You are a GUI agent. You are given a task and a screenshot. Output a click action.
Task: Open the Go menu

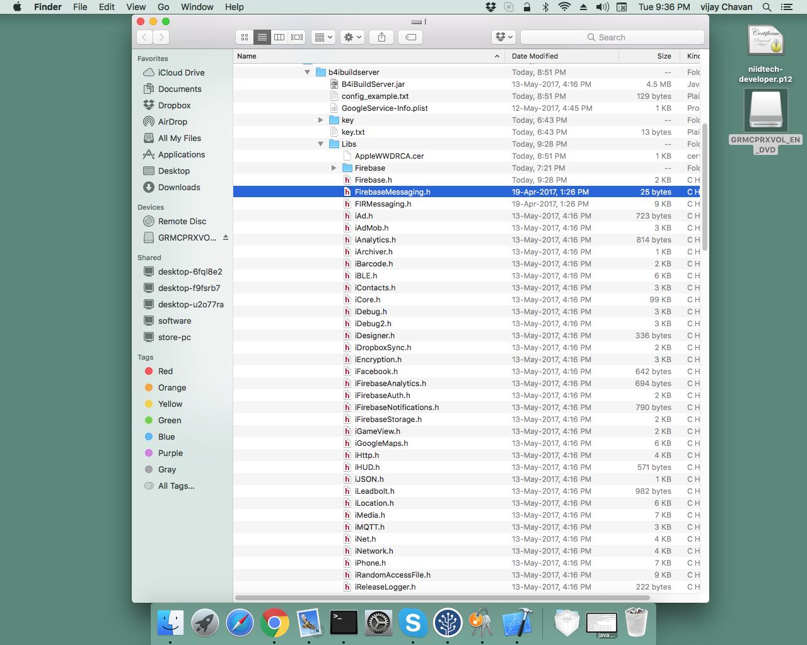pos(163,7)
